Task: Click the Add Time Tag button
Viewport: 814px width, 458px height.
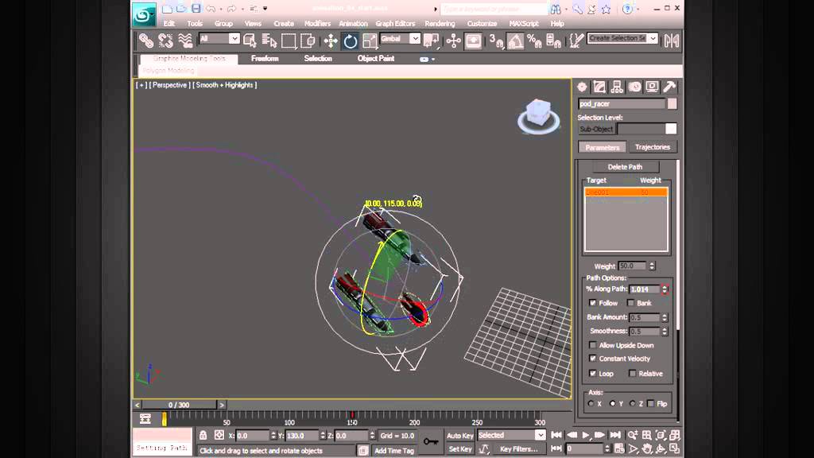Action: [394, 450]
